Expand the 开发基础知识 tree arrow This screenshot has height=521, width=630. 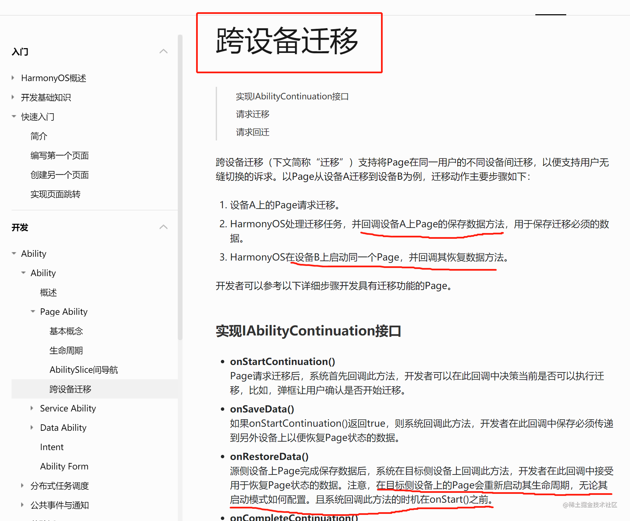(13, 97)
